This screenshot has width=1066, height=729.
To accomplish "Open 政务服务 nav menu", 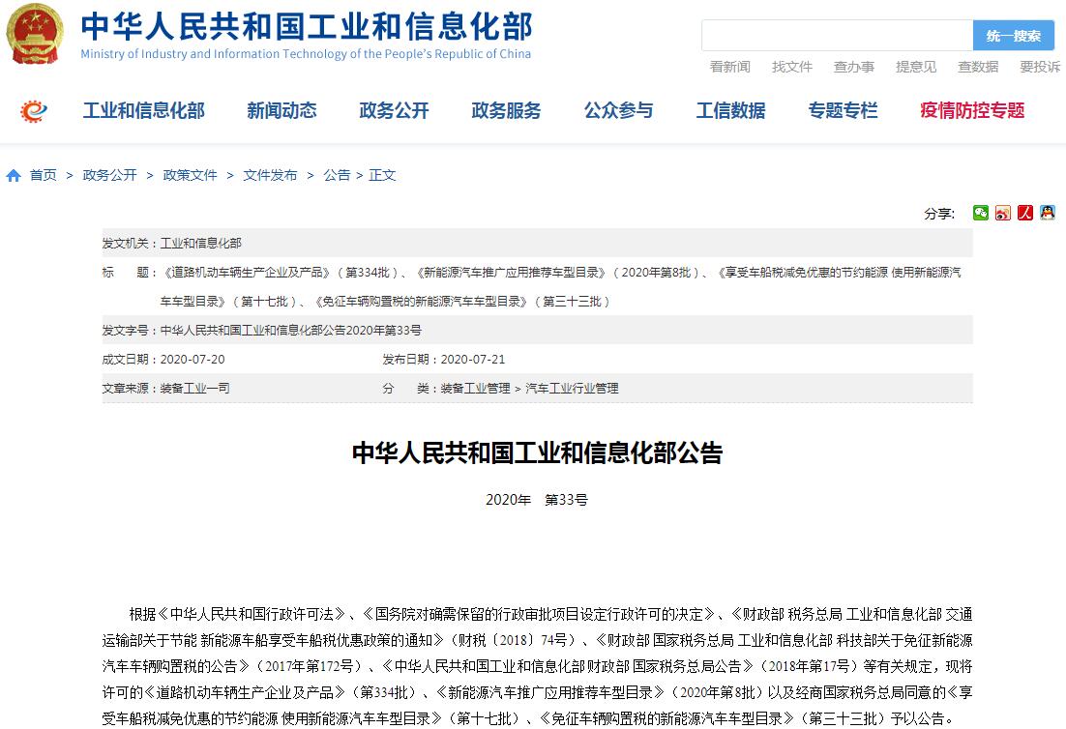I will coord(506,111).
